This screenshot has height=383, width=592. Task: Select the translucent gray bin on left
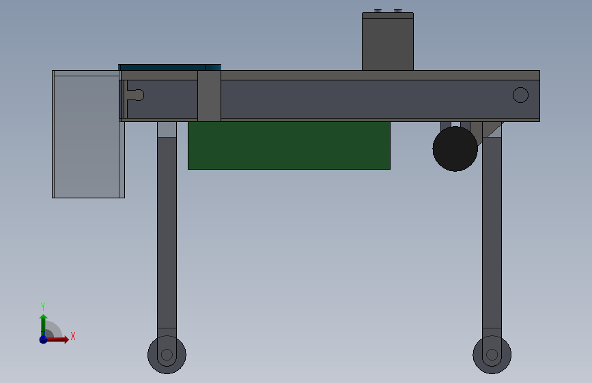coord(88,134)
